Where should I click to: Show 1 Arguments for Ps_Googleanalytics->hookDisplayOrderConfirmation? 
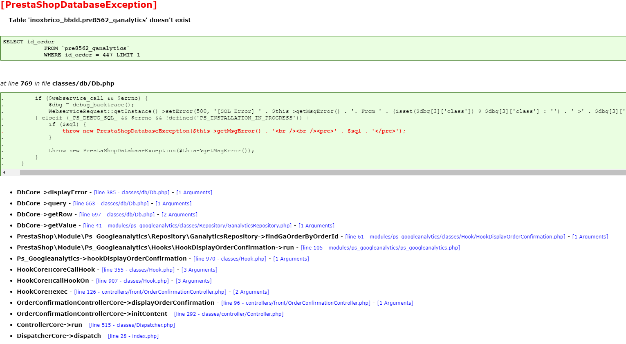coord(291,259)
